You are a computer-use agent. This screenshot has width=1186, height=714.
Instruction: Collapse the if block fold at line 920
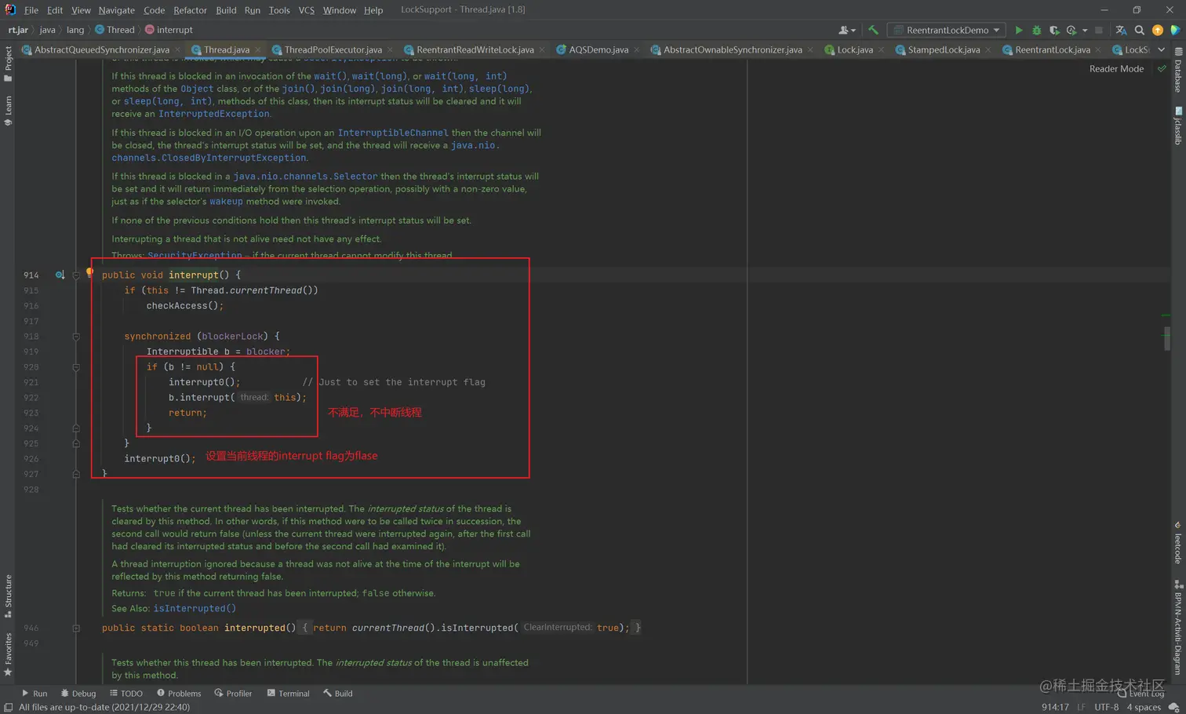pos(76,367)
